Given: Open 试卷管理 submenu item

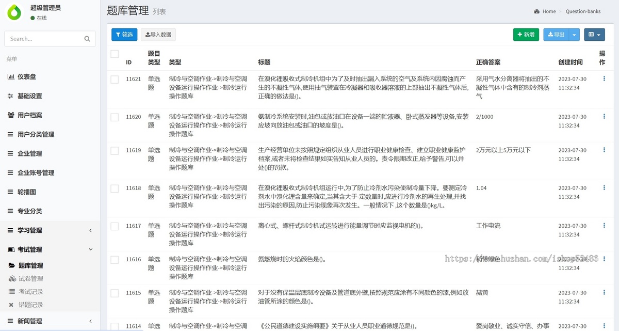Looking at the screenshot, I should point(50,278).
